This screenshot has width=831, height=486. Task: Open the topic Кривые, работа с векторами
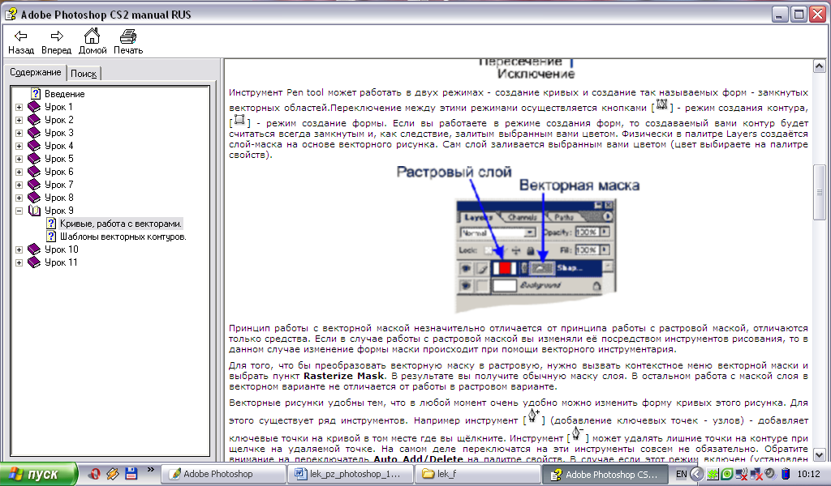[x=121, y=224]
